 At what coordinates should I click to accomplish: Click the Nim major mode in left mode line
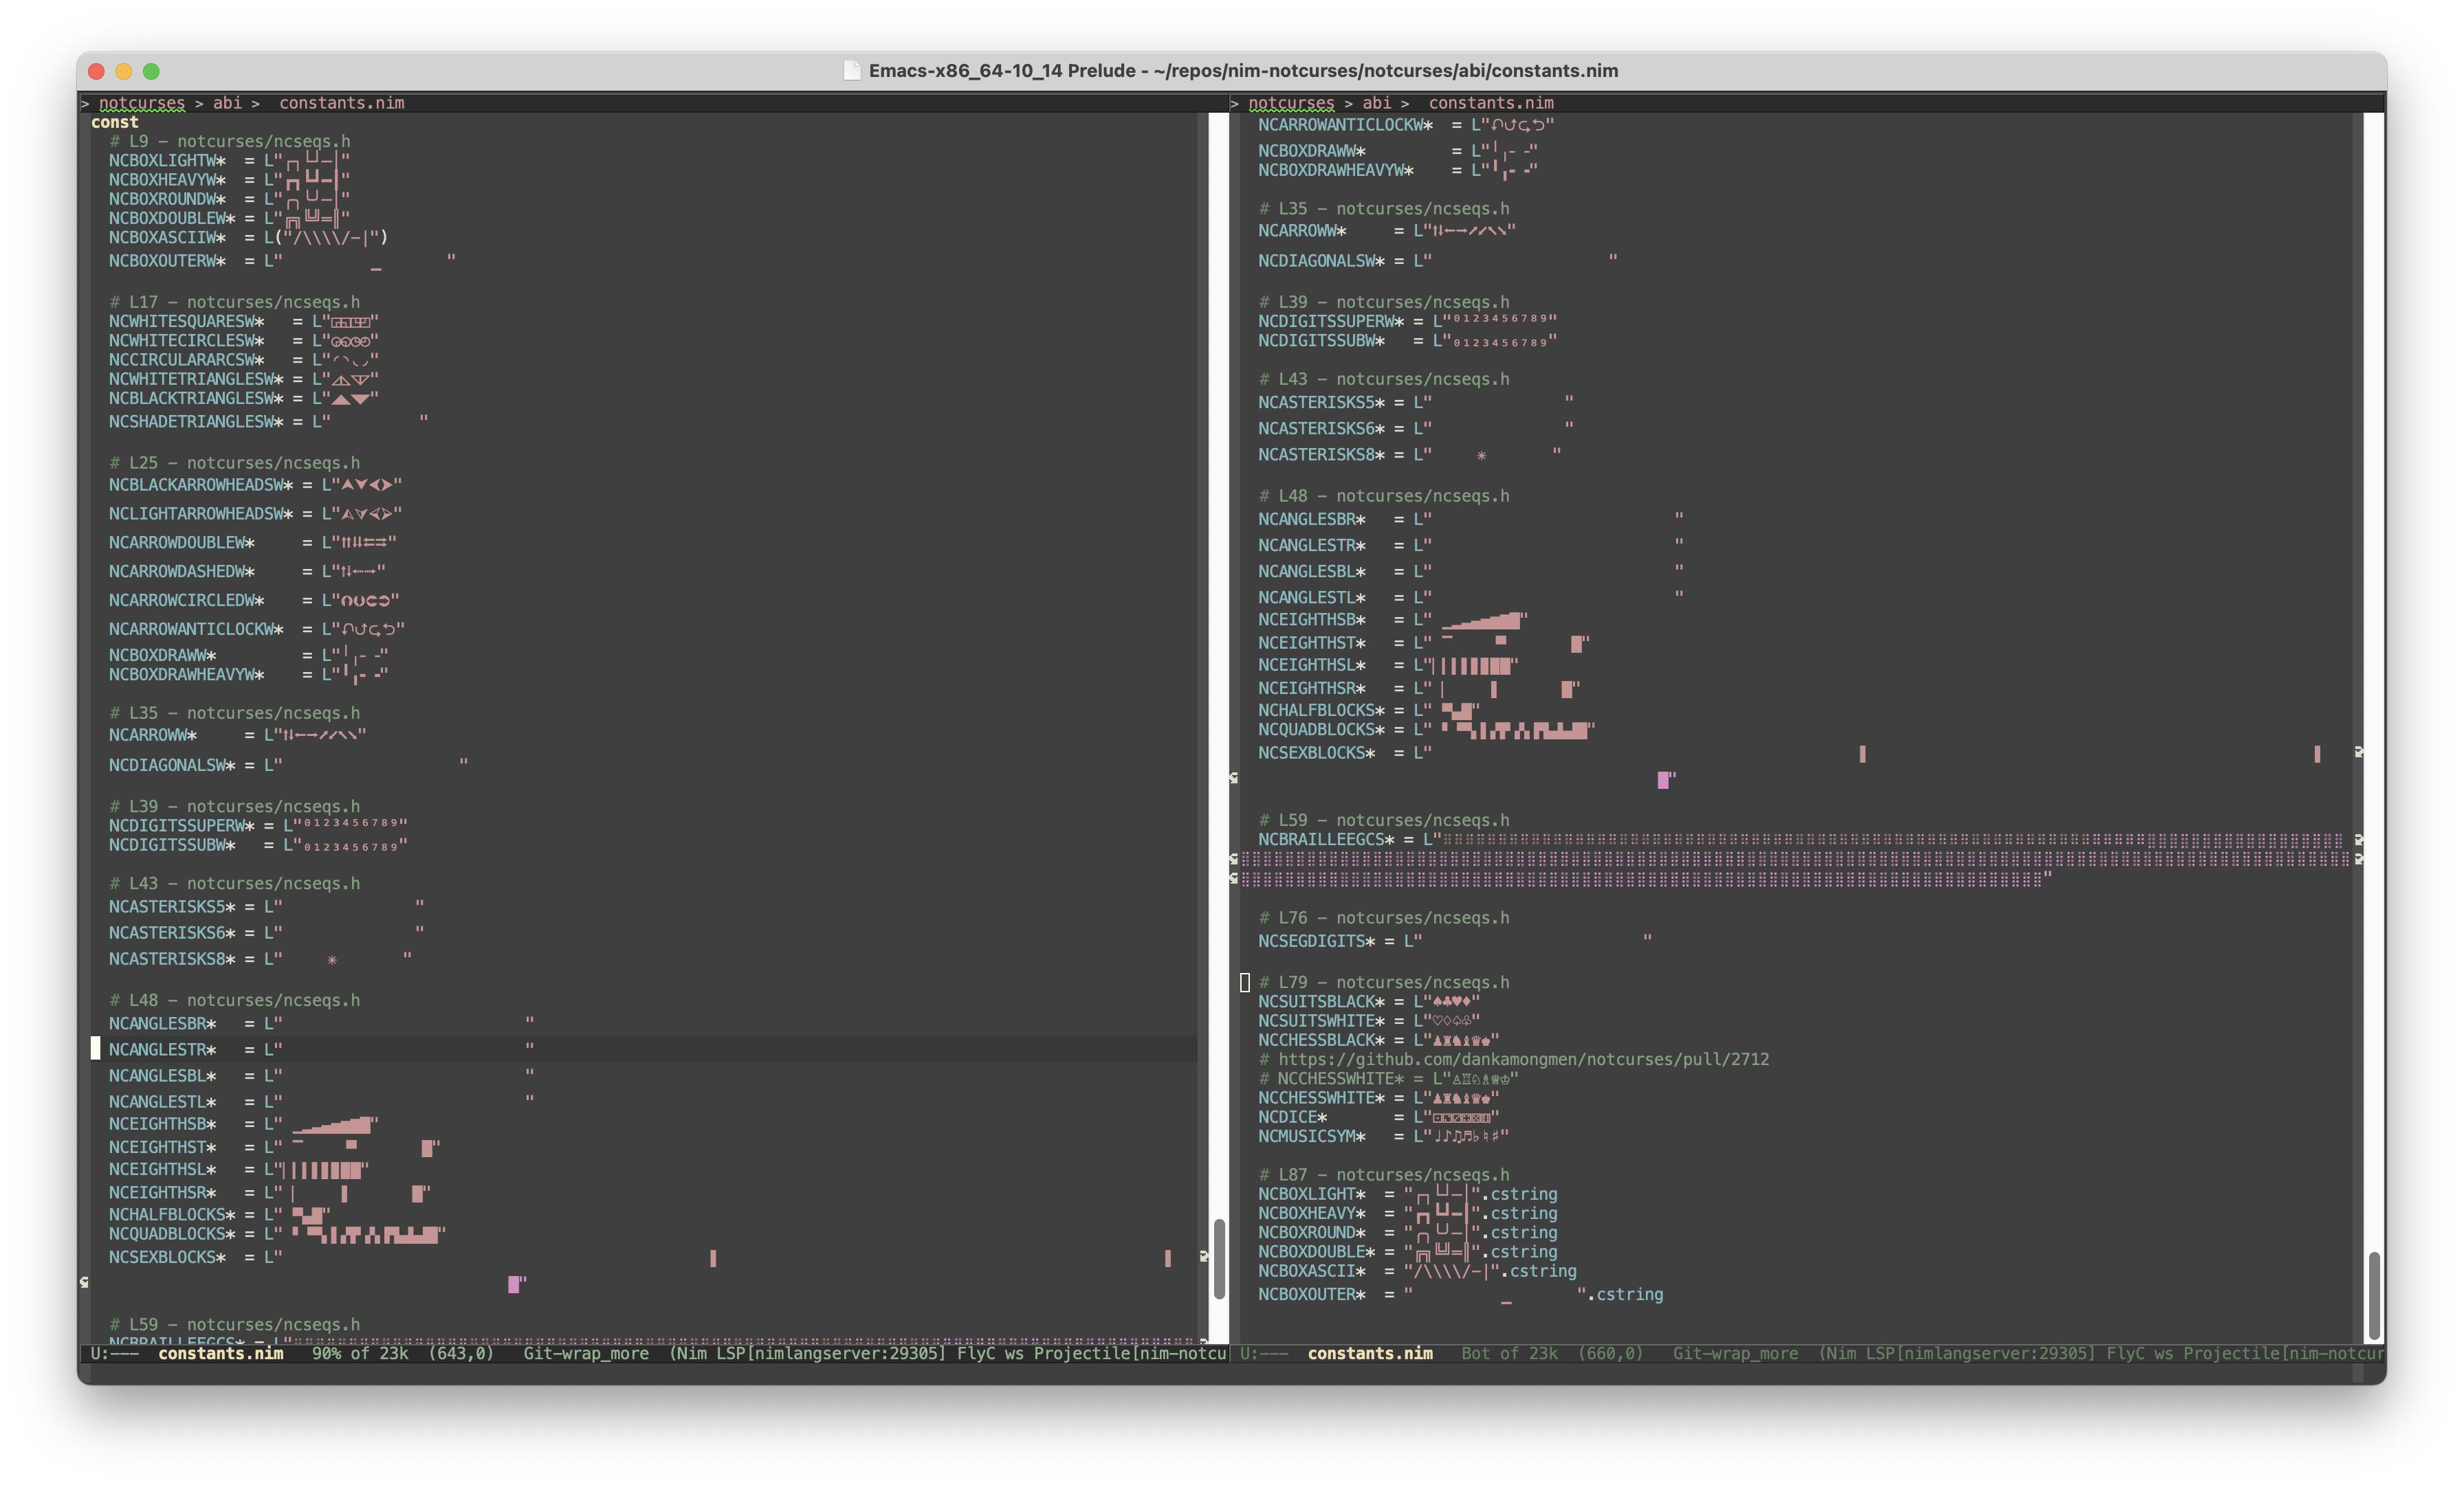click(x=692, y=1353)
